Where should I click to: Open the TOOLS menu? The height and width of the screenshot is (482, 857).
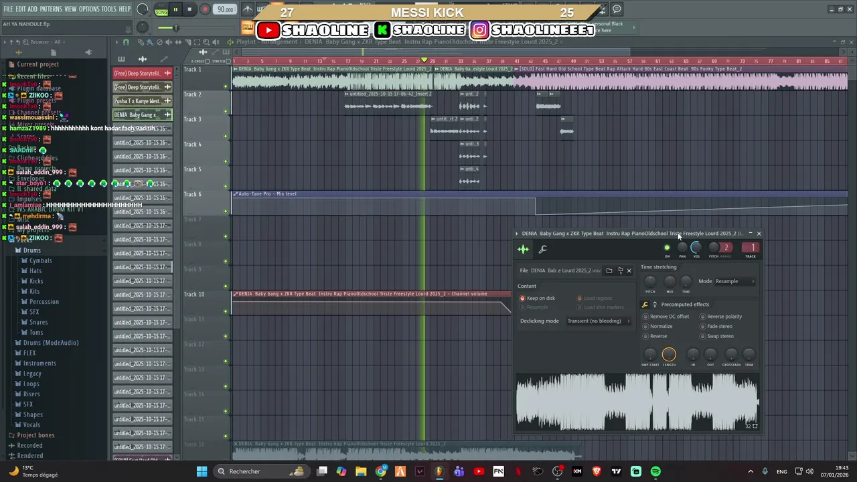(x=108, y=9)
